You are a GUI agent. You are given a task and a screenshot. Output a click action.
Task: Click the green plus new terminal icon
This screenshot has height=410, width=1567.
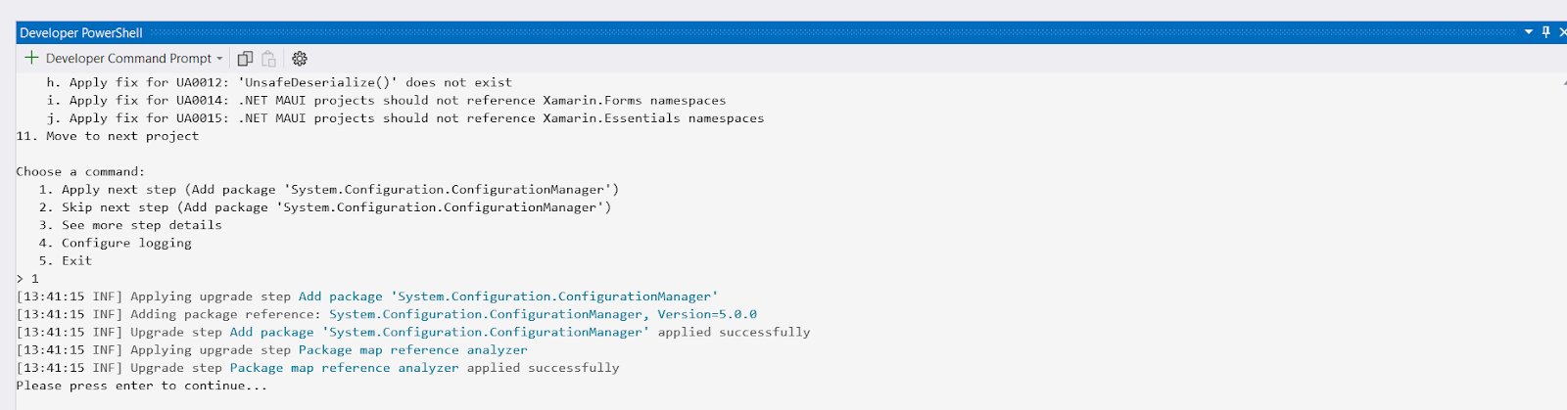click(31, 59)
